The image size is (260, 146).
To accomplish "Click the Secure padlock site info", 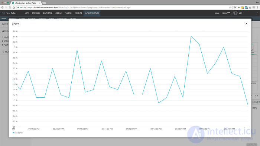I will coord(22,7).
